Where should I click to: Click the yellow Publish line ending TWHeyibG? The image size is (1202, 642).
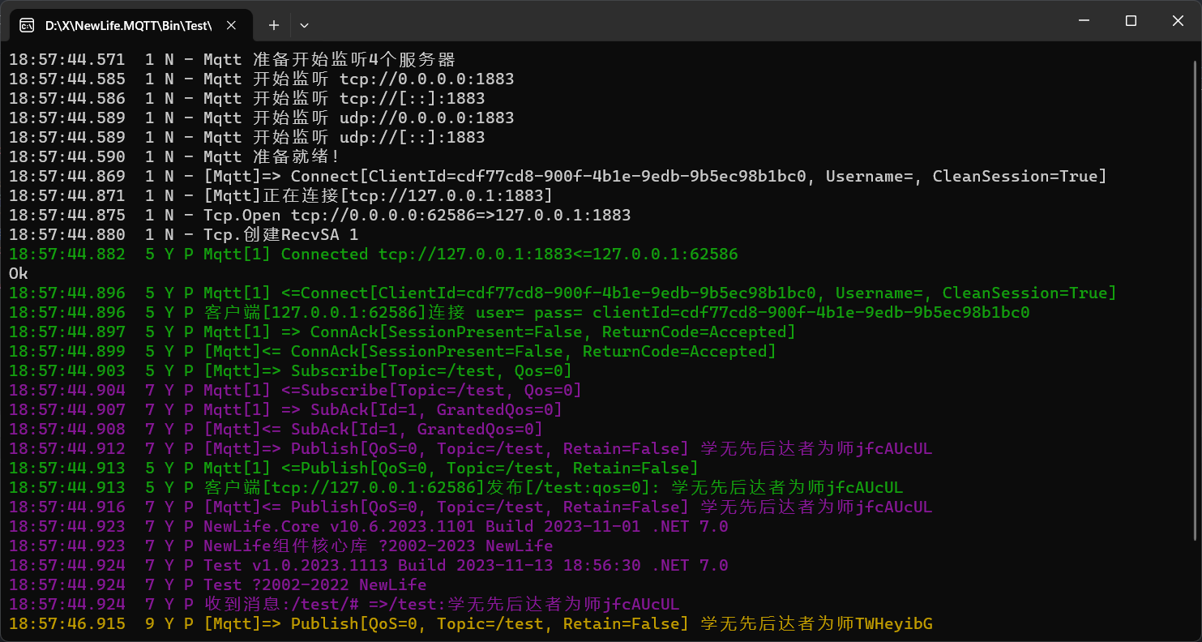pyautogui.click(x=471, y=623)
